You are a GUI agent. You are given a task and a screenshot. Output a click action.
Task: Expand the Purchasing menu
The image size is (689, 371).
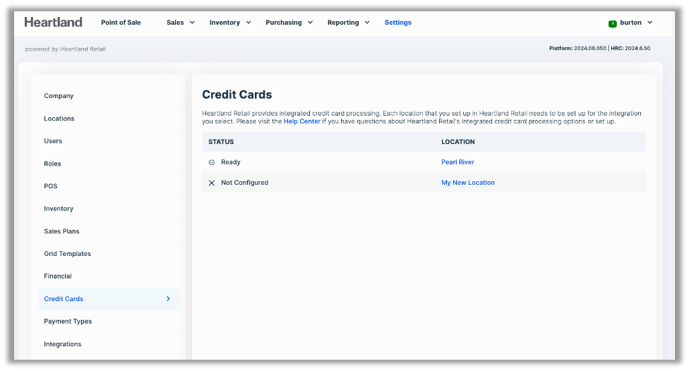289,23
